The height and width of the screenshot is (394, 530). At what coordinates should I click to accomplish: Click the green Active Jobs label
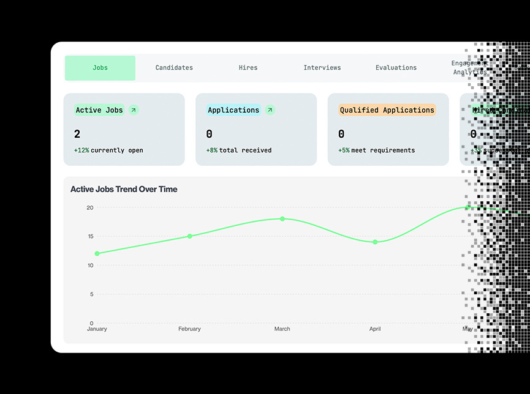tap(99, 110)
